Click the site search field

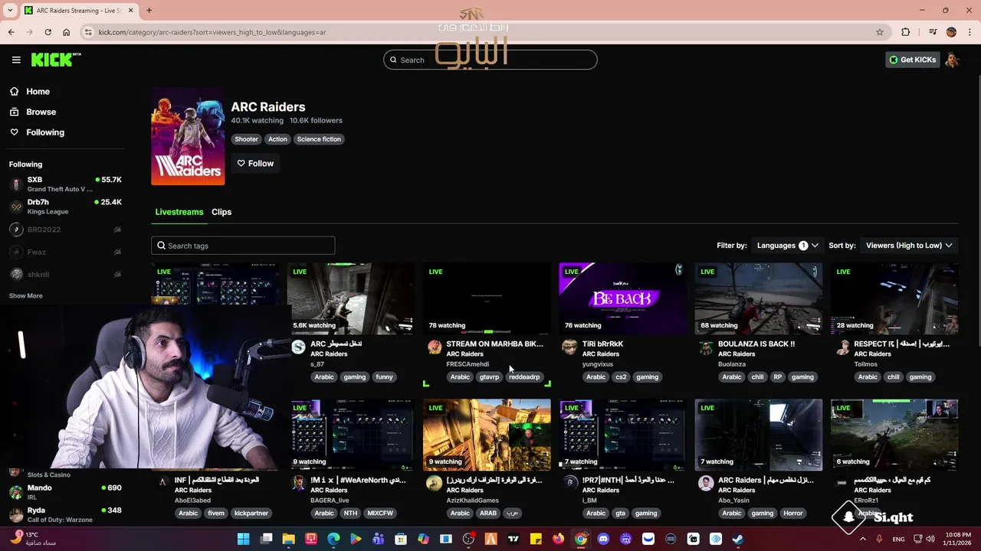tap(490, 60)
